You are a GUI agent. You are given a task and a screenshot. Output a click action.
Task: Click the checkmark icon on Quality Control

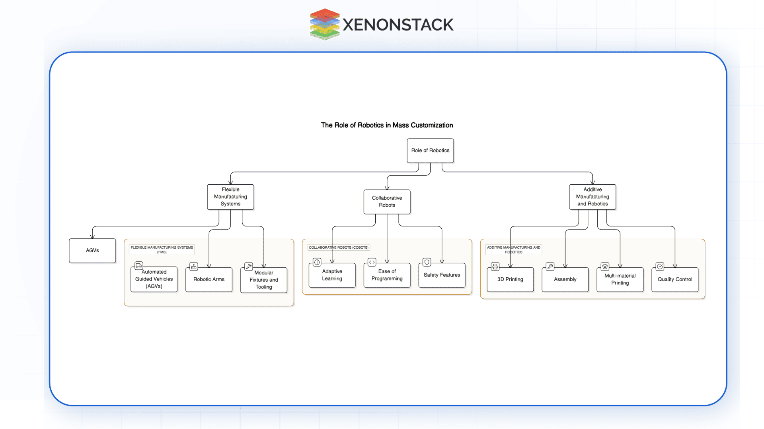(x=660, y=267)
